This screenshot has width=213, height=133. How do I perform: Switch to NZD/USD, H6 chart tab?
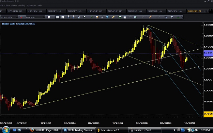pyautogui.click(x=16, y=11)
